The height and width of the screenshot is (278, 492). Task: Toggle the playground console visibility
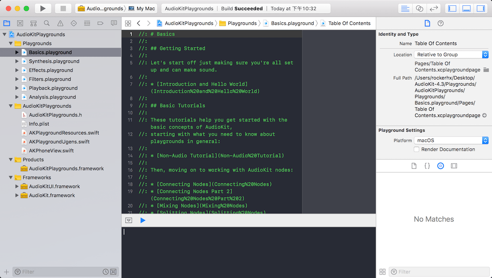129,220
